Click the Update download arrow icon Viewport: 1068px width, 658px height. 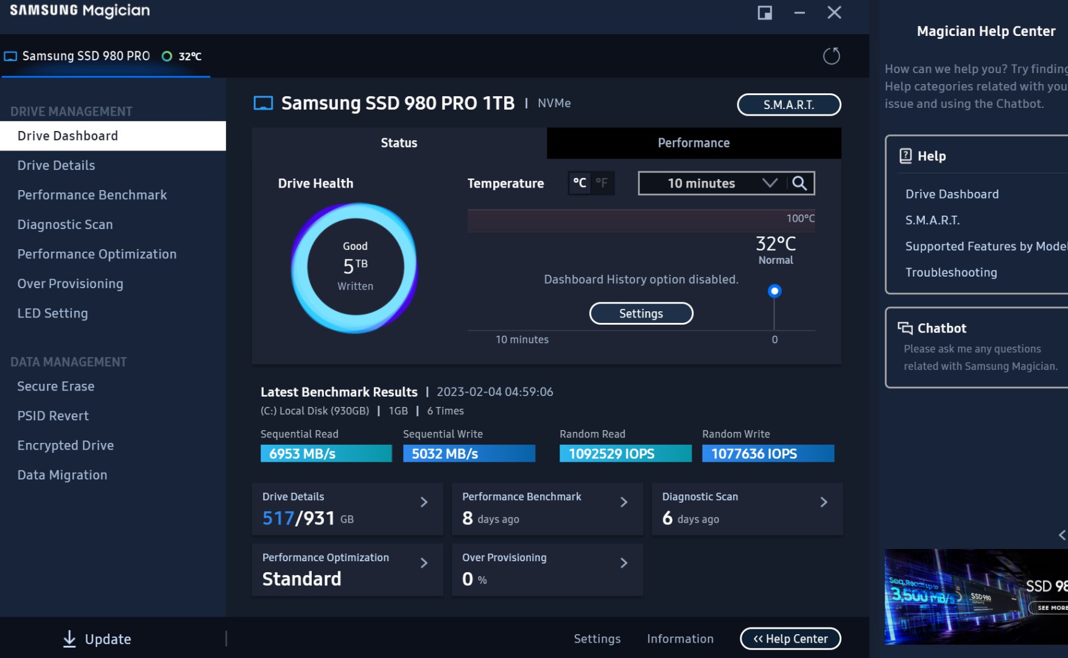click(69, 639)
